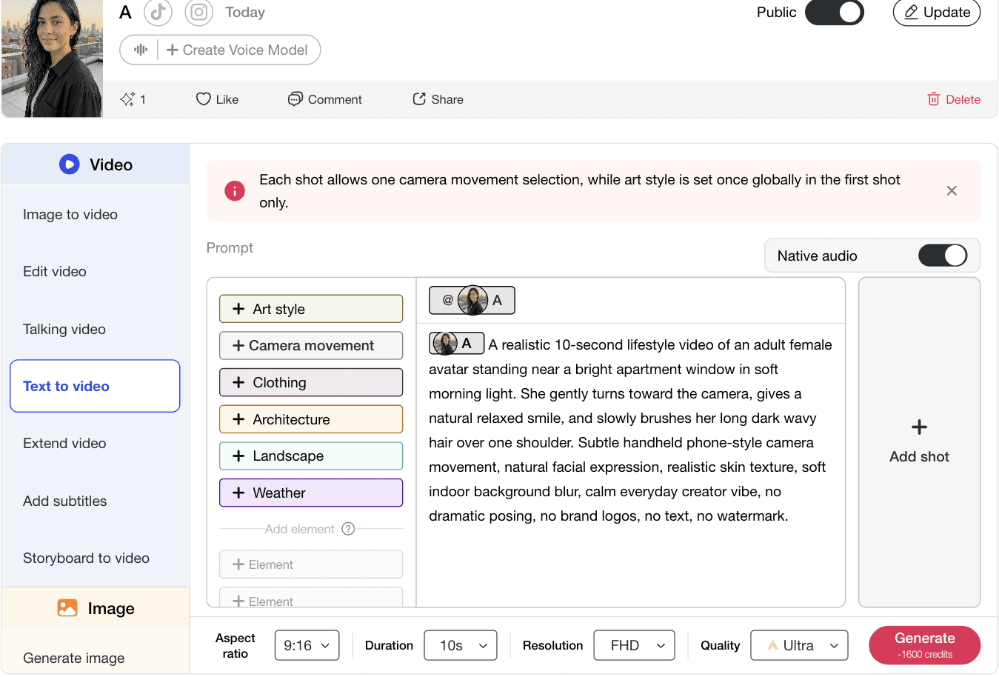
Task: Share this avatar
Action: tap(438, 99)
